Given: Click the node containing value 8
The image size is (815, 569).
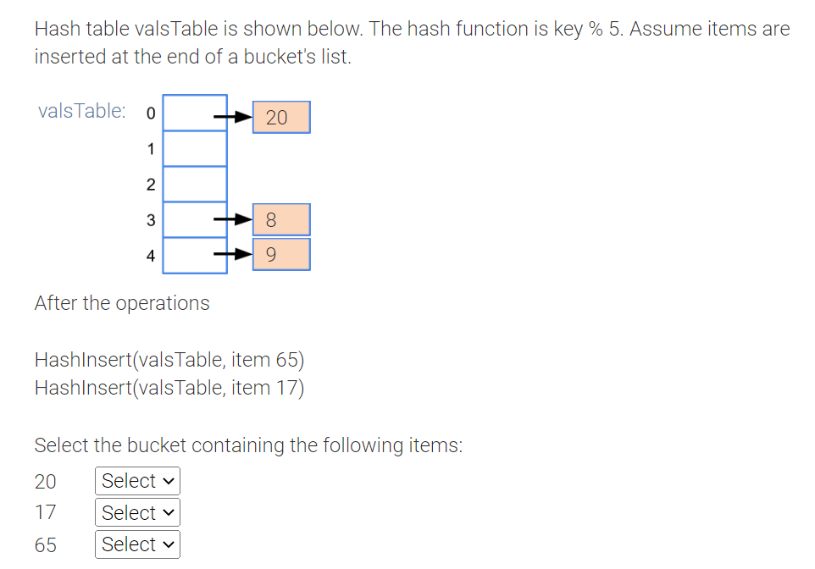Looking at the screenshot, I should (x=280, y=219).
